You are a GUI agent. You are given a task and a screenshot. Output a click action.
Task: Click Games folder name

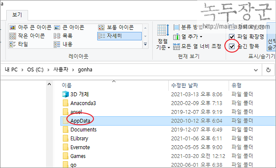coord(78,156)
